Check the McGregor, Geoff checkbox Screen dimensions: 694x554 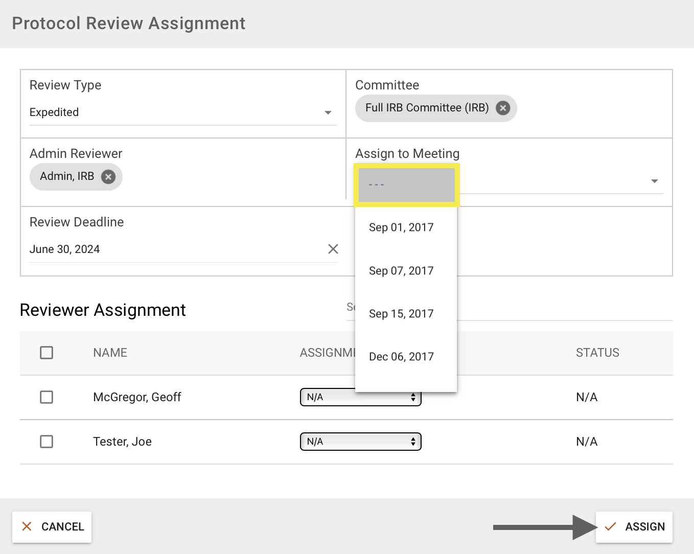point(47,397)
